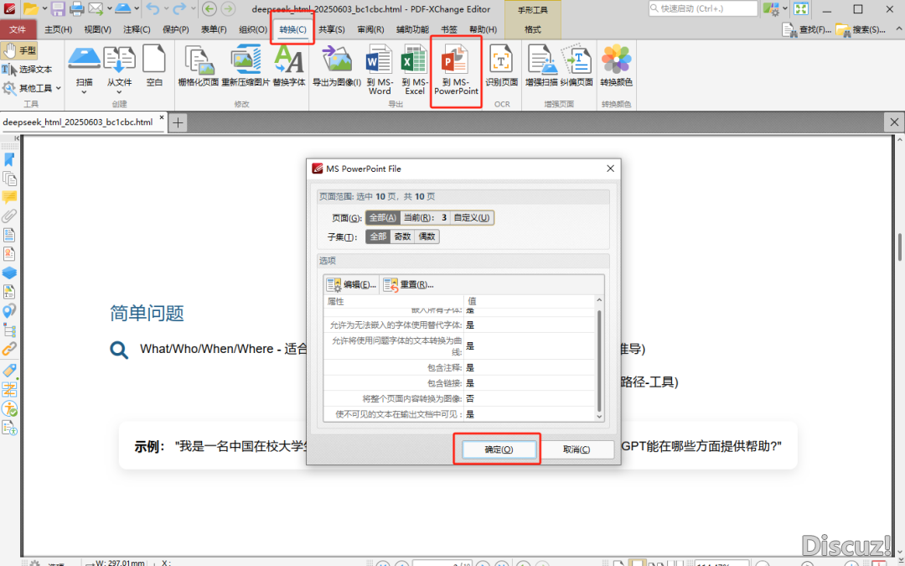The image size is (905, 566).
Task: Choose 自定义(U) for the page range
Action: [472, 217]
